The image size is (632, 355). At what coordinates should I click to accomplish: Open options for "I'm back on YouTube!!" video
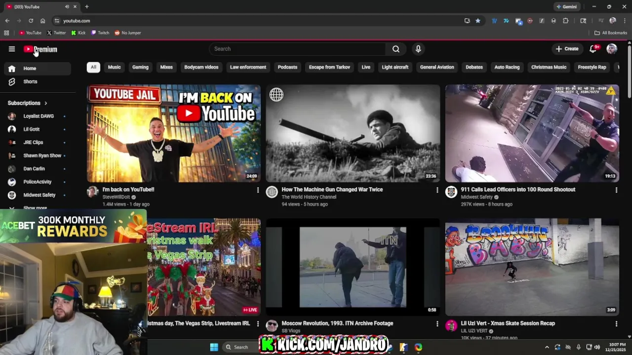pyautogui.click(x=258, y=190)
